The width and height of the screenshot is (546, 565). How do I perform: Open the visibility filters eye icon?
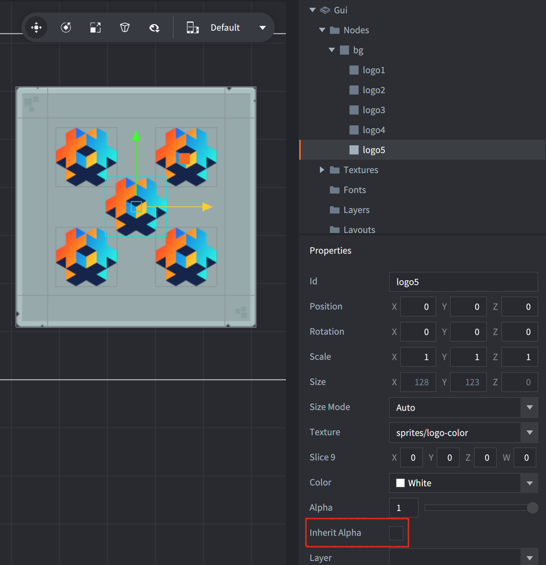(x=154, y=28)
